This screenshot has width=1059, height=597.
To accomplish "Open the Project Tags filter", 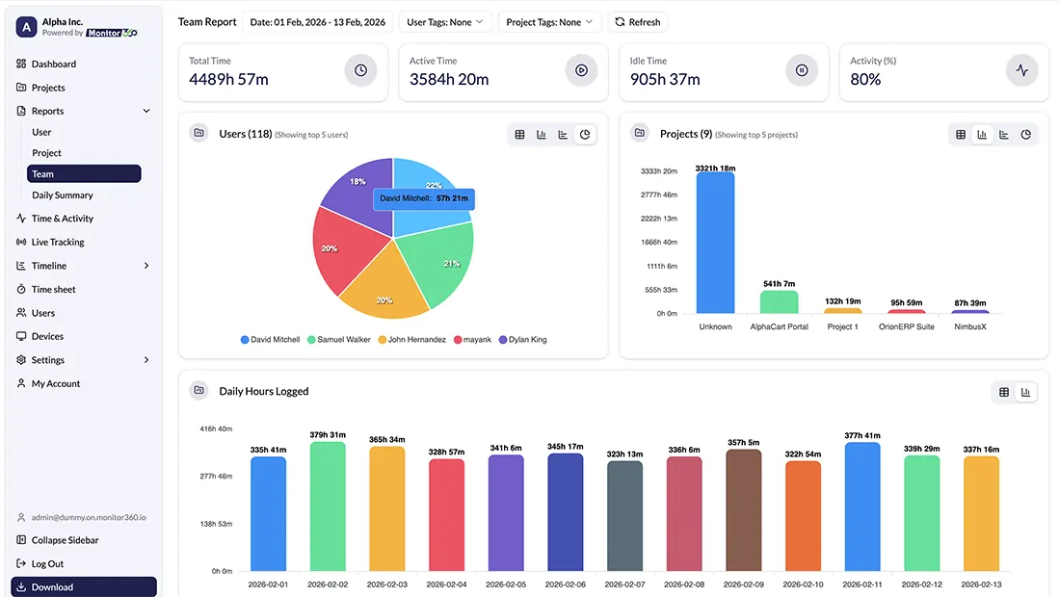I will (549, 21).
